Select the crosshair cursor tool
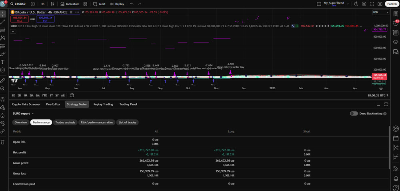Viewport: 400px width, 191px height. [x=3, y=14]
